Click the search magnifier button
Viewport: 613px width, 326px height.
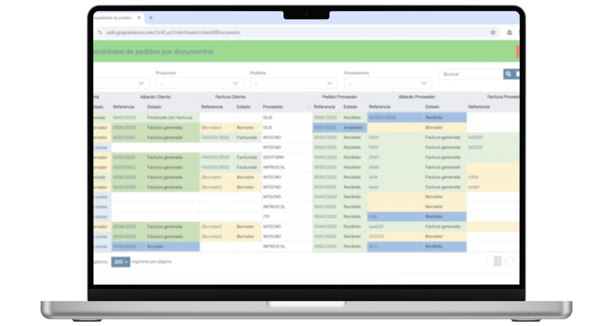coord(508,74)
